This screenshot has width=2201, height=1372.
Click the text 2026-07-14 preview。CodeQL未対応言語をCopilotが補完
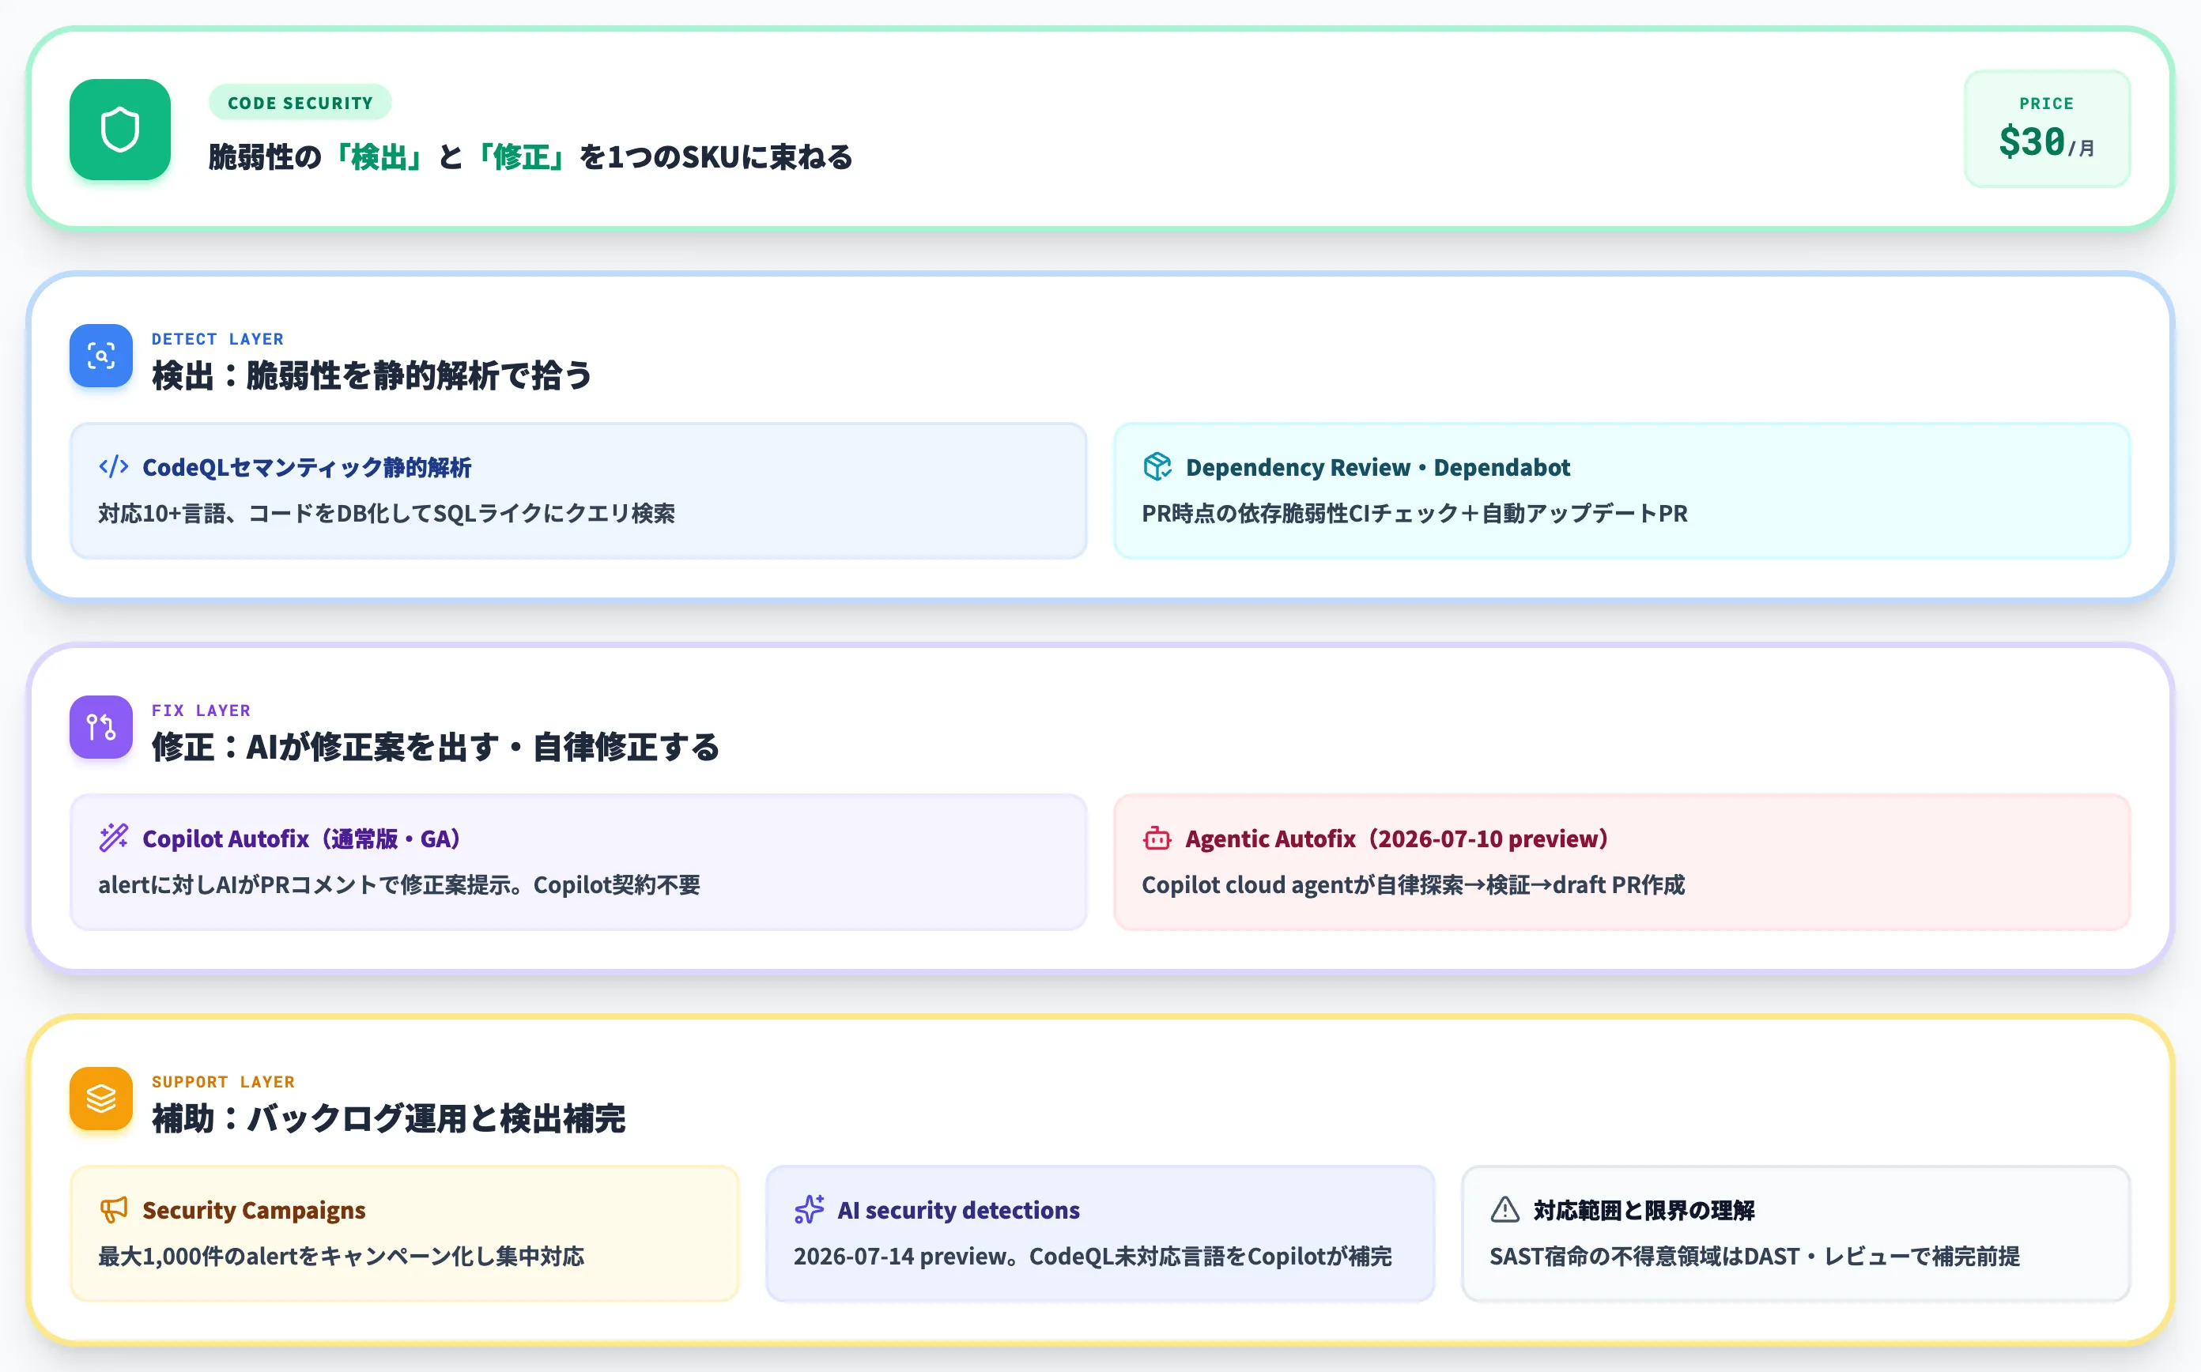point(1093,1256)
